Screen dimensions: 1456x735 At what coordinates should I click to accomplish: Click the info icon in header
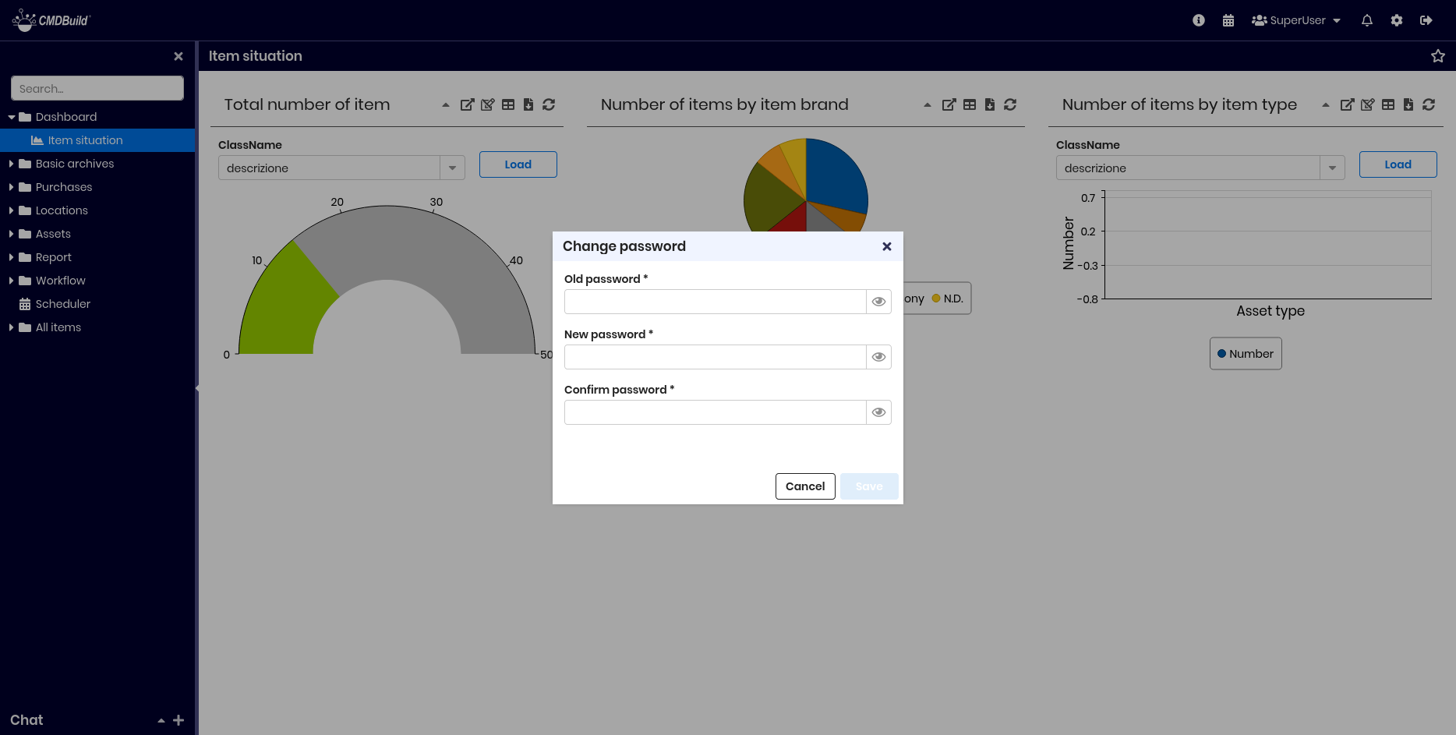click(x=1199, y=20)
